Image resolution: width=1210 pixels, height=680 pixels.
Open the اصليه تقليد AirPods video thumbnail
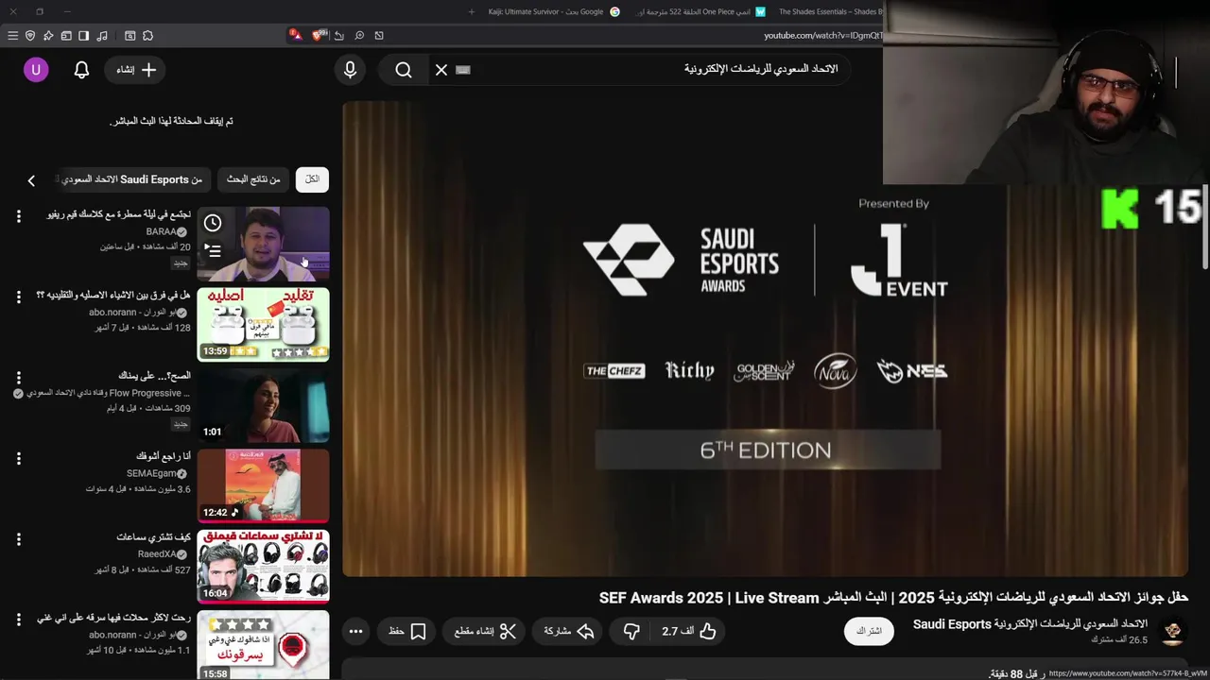click(264, 325)
